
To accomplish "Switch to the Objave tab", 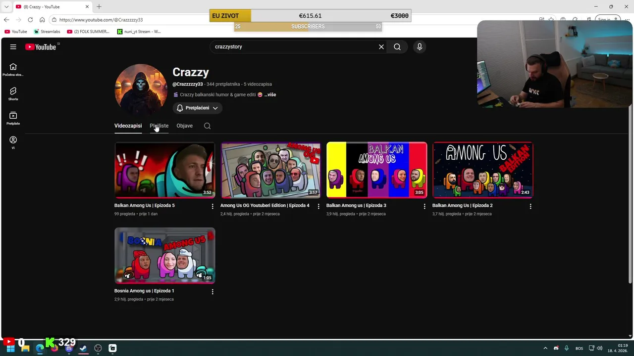I will point(184,126).
